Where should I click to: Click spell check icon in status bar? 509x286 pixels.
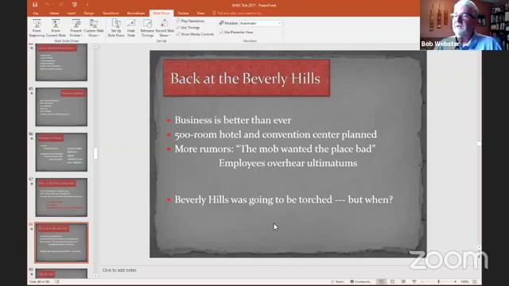coord(57,282)
